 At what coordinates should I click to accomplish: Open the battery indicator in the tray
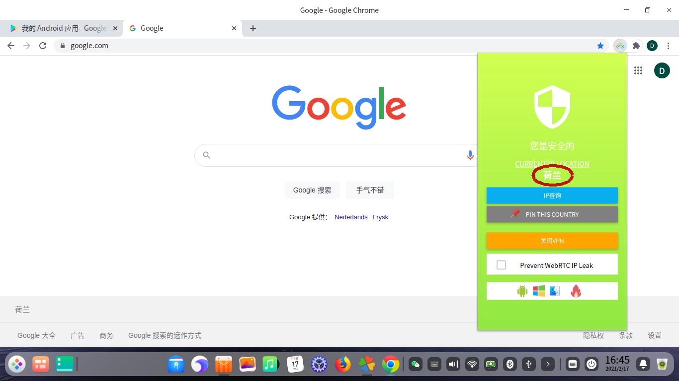(x=491, y=365)
